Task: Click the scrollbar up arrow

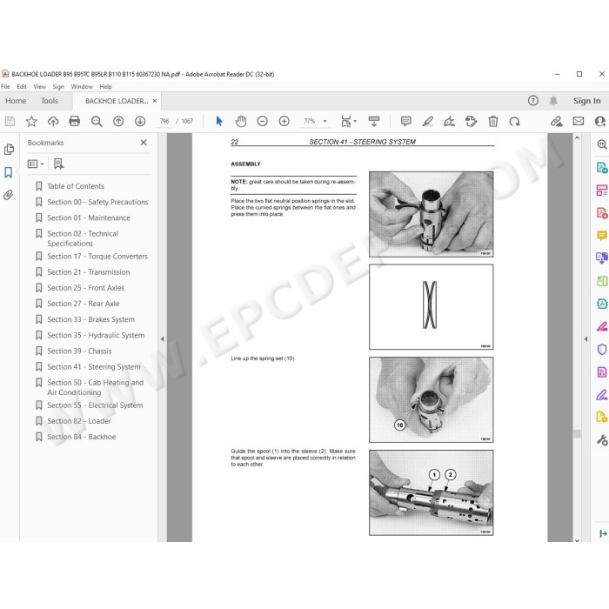Action: 577,137
